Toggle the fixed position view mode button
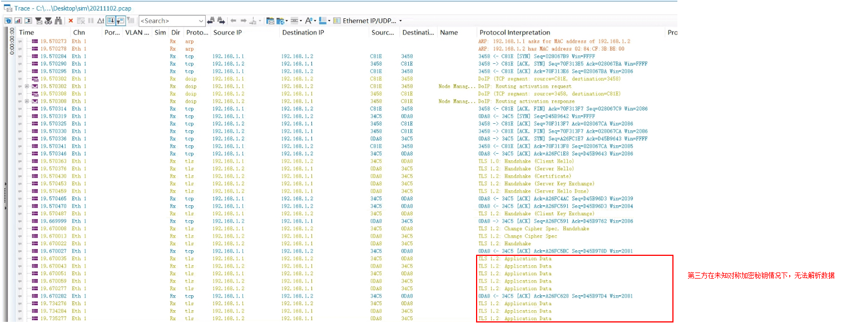Viewport: 842px width, 323px height. pos(120,21)
